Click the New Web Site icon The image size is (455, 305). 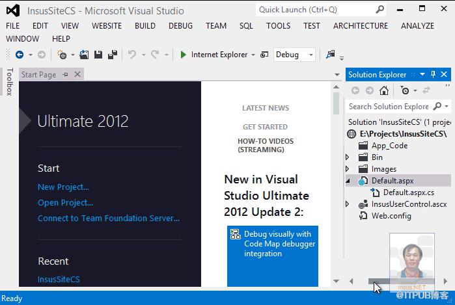pyautogui.click(x=62, y=55)
